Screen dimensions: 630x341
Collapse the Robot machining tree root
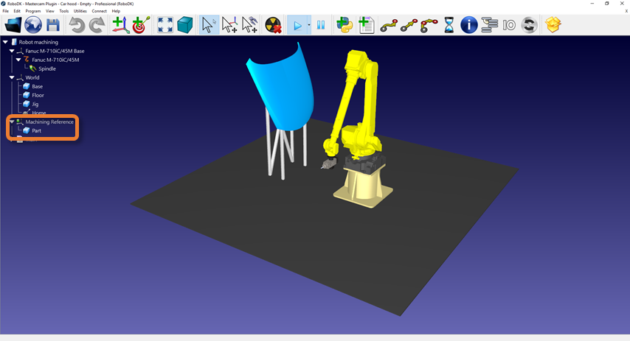(x=5, y=42)
